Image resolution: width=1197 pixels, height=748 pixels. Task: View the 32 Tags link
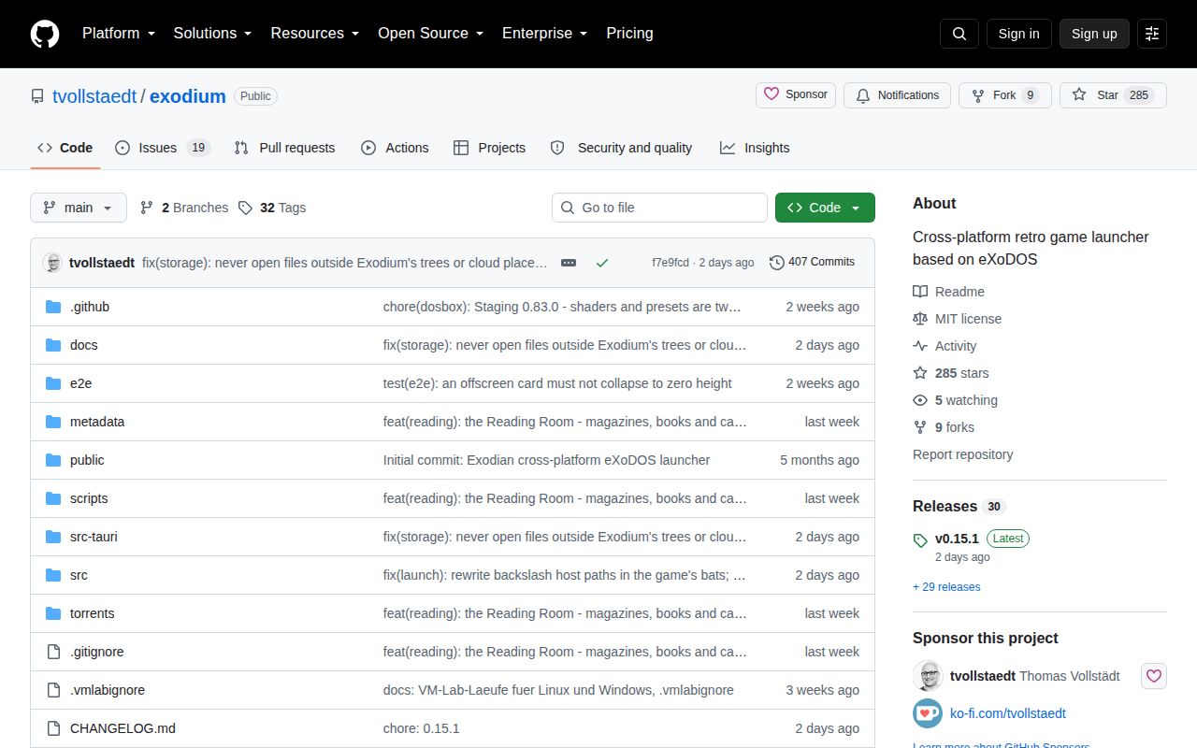pyautogui.click(x=272, y=208)
